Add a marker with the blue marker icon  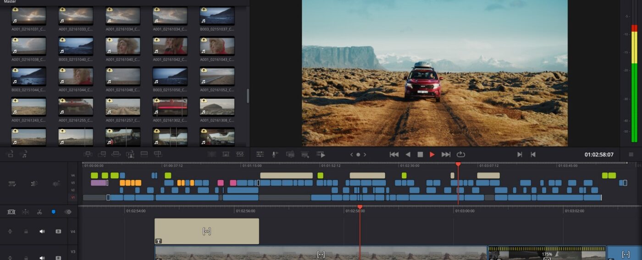[x=53, y=212]
